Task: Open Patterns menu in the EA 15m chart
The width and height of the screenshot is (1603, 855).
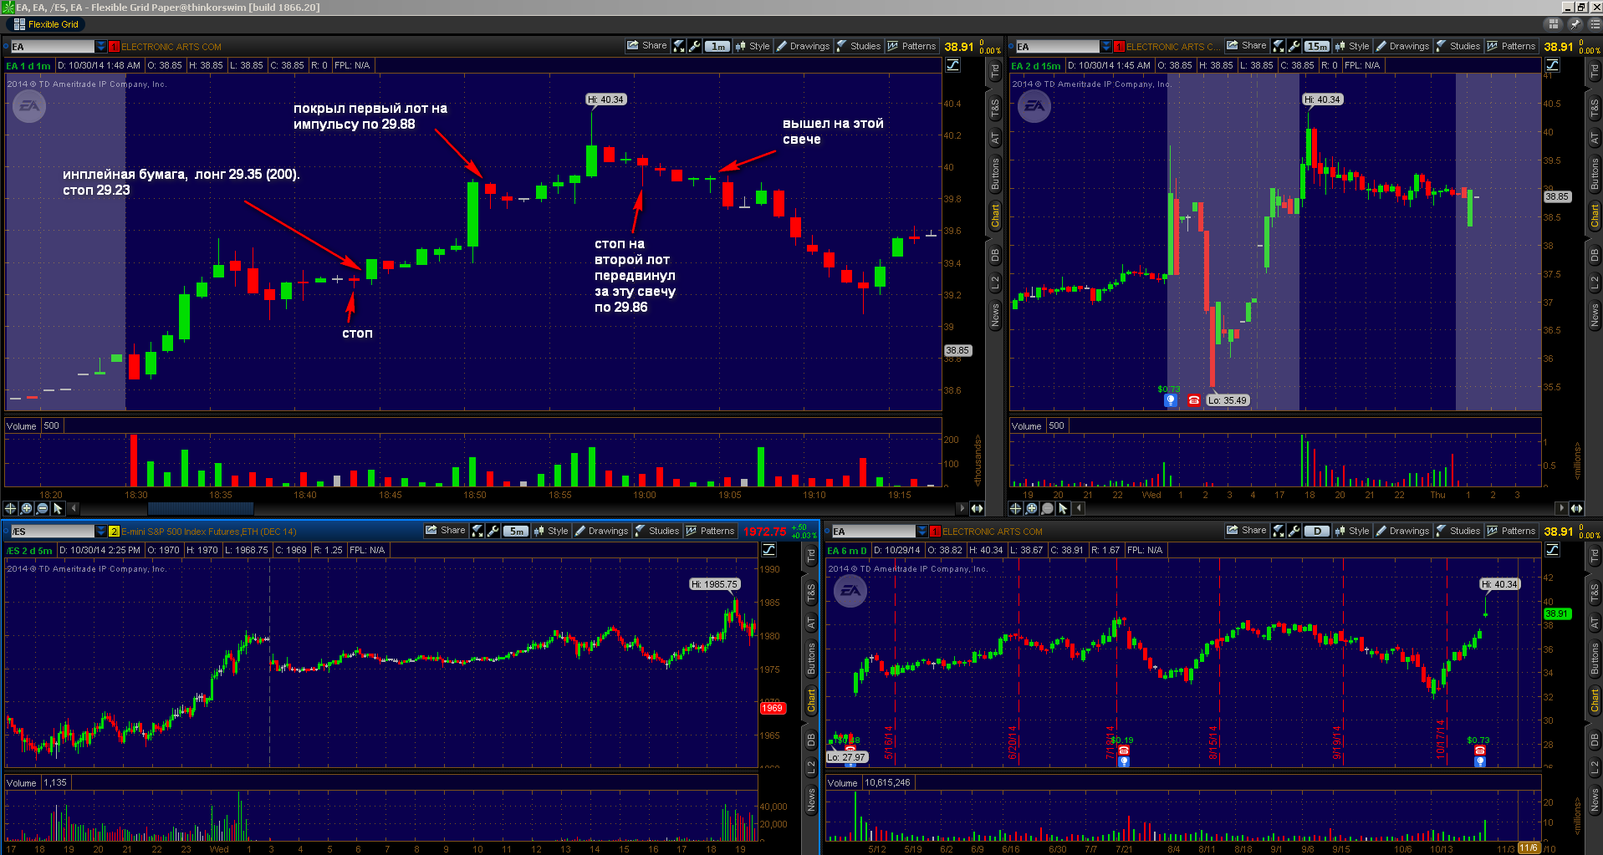Action: point(1511,46)
